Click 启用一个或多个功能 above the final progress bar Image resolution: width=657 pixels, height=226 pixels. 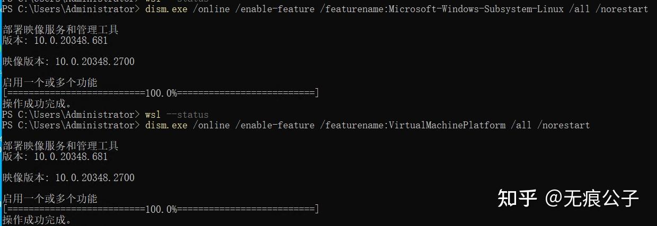click(50, 199)
